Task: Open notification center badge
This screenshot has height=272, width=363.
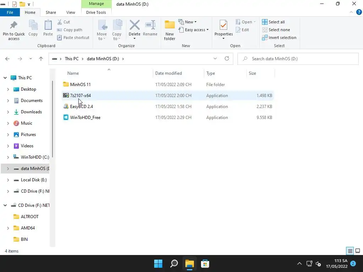Action: 353,263
